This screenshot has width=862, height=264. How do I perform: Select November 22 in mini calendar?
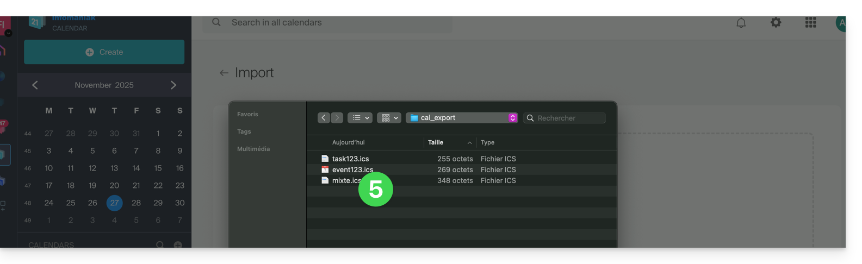point(158,185)
